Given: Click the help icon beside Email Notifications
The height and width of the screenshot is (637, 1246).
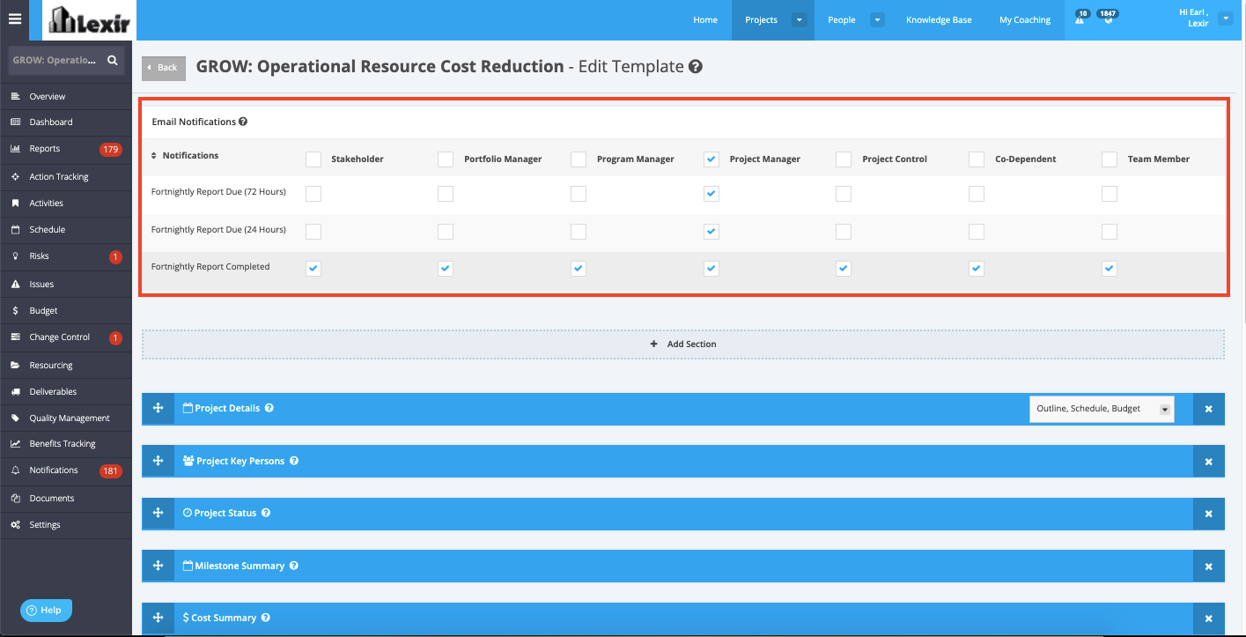Looking at the screenshot, I should coord(243,122).
